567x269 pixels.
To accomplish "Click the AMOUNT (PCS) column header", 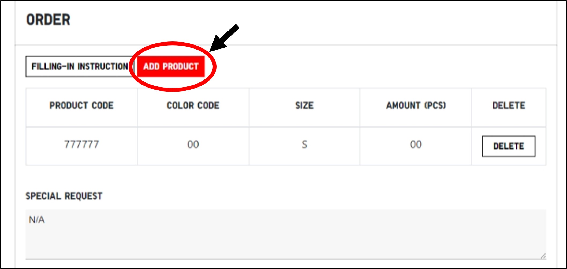I will tap(416, 106).
